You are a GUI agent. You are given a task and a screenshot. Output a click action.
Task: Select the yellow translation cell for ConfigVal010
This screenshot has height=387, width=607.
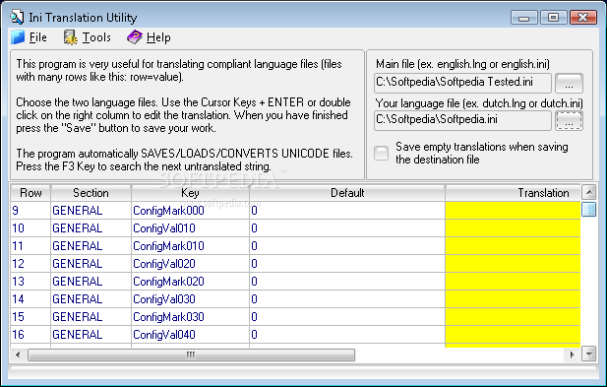click(x=513, y=228)
